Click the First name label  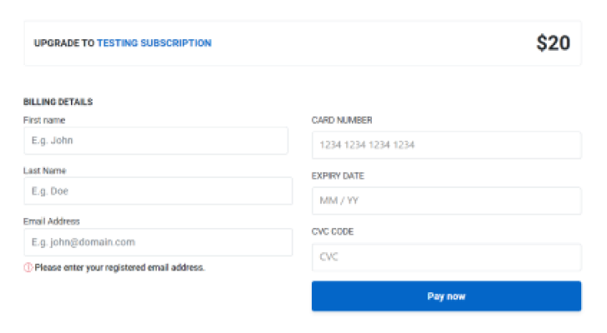pyautogui.click(x=45, y=120)
